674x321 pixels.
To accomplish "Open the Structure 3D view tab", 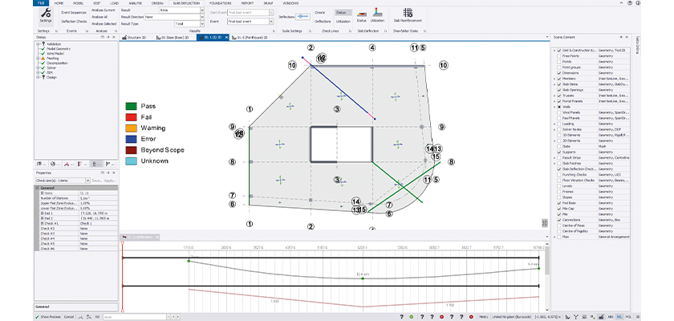I will coord(136,37).
